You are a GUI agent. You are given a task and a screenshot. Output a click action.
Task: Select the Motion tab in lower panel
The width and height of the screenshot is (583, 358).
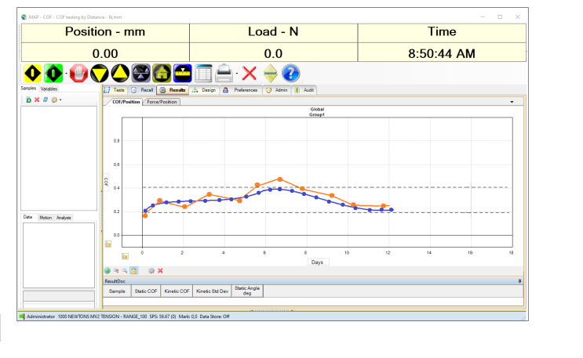point(46,218)
